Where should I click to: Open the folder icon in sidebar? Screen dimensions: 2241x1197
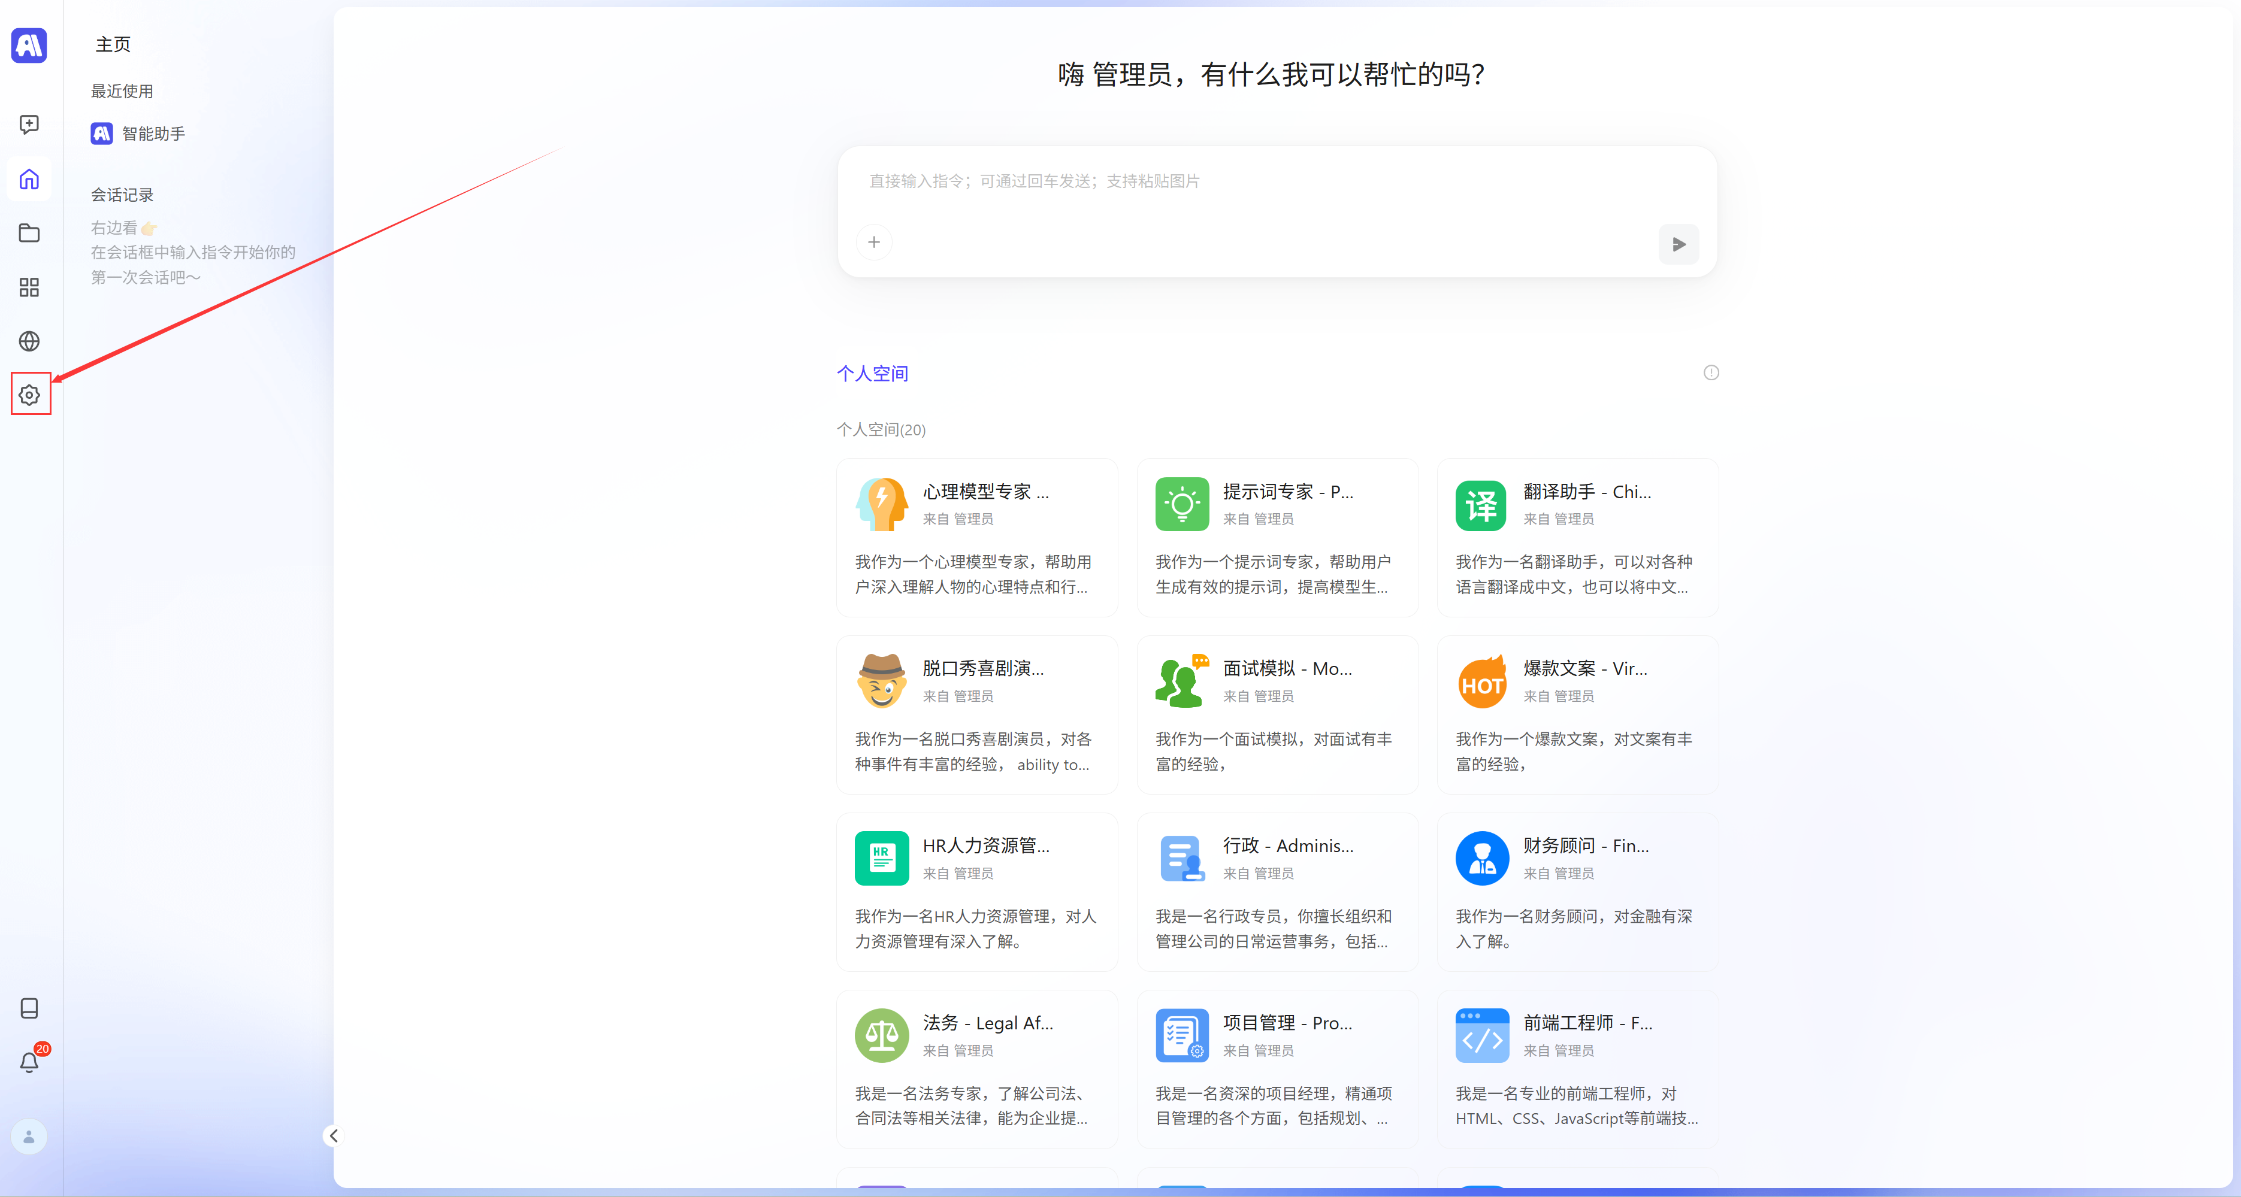pos(29,233)
